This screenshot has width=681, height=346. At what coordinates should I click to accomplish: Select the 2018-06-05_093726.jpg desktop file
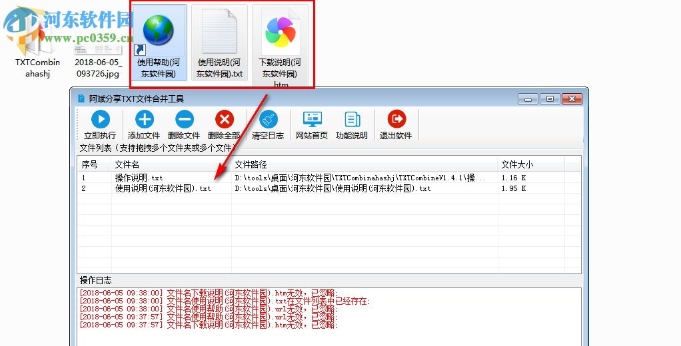pos(98,61)
